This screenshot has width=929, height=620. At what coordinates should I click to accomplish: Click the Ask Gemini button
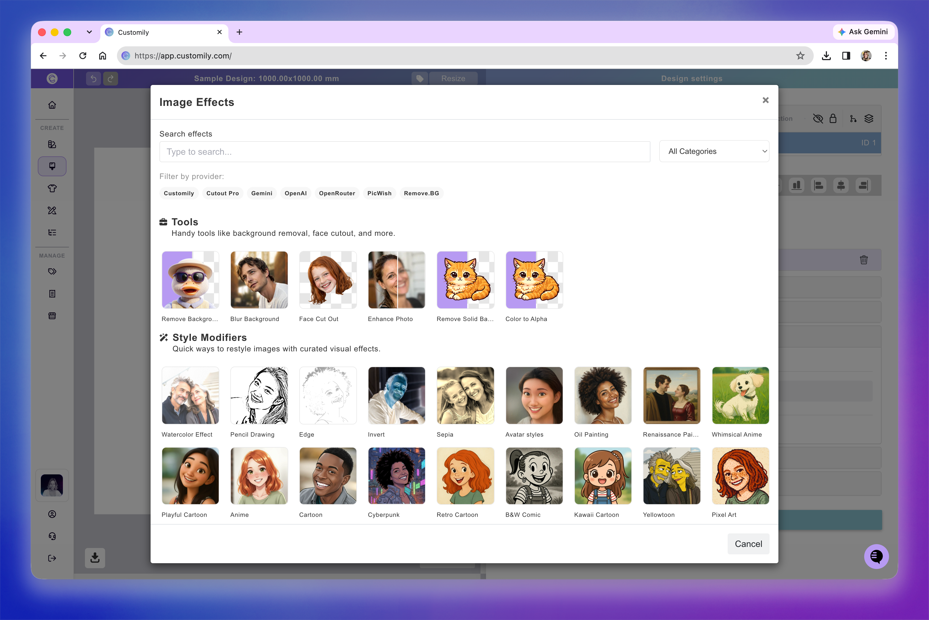(863, 32)
